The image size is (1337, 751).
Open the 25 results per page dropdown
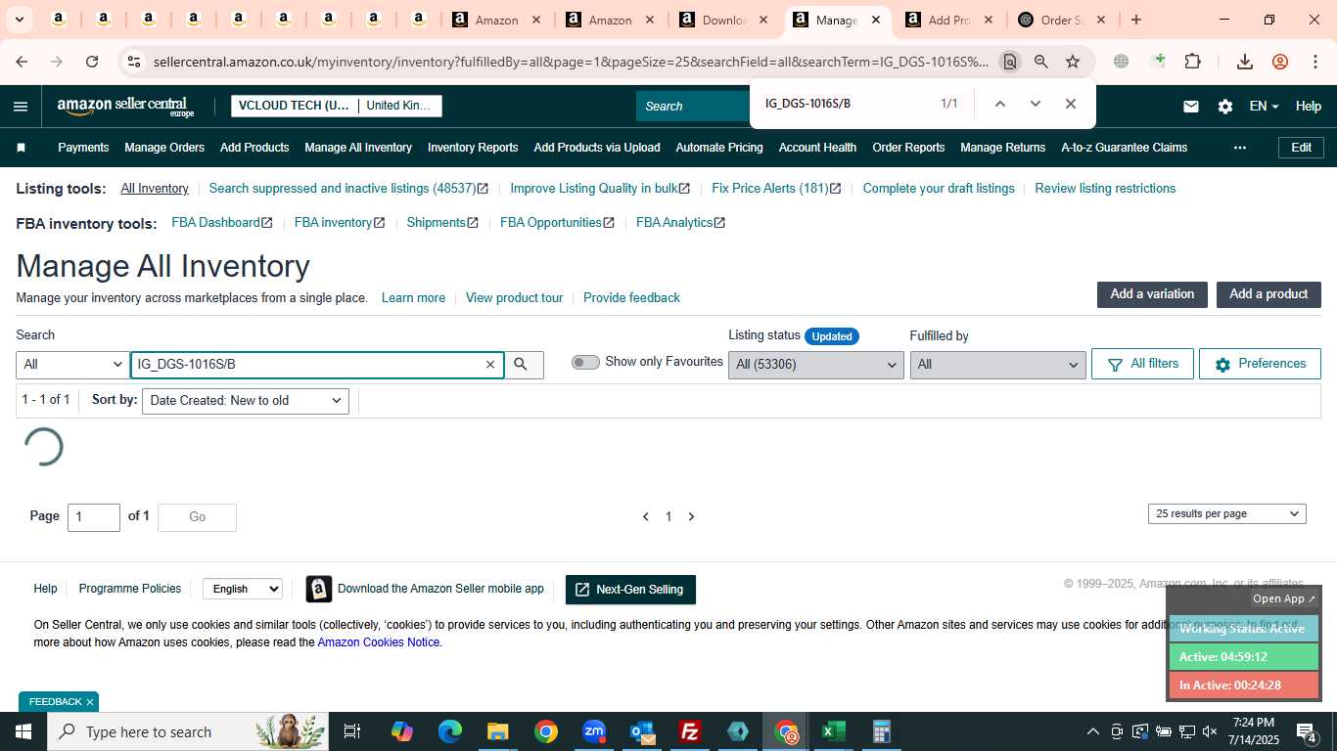coord(1227,513)
